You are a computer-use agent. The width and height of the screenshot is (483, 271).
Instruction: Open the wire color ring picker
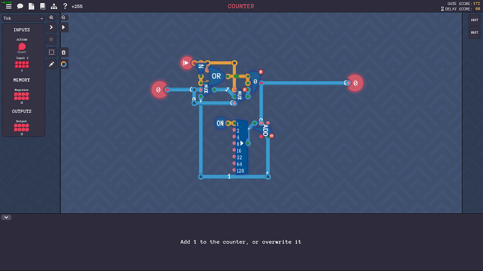pos(63,64)
